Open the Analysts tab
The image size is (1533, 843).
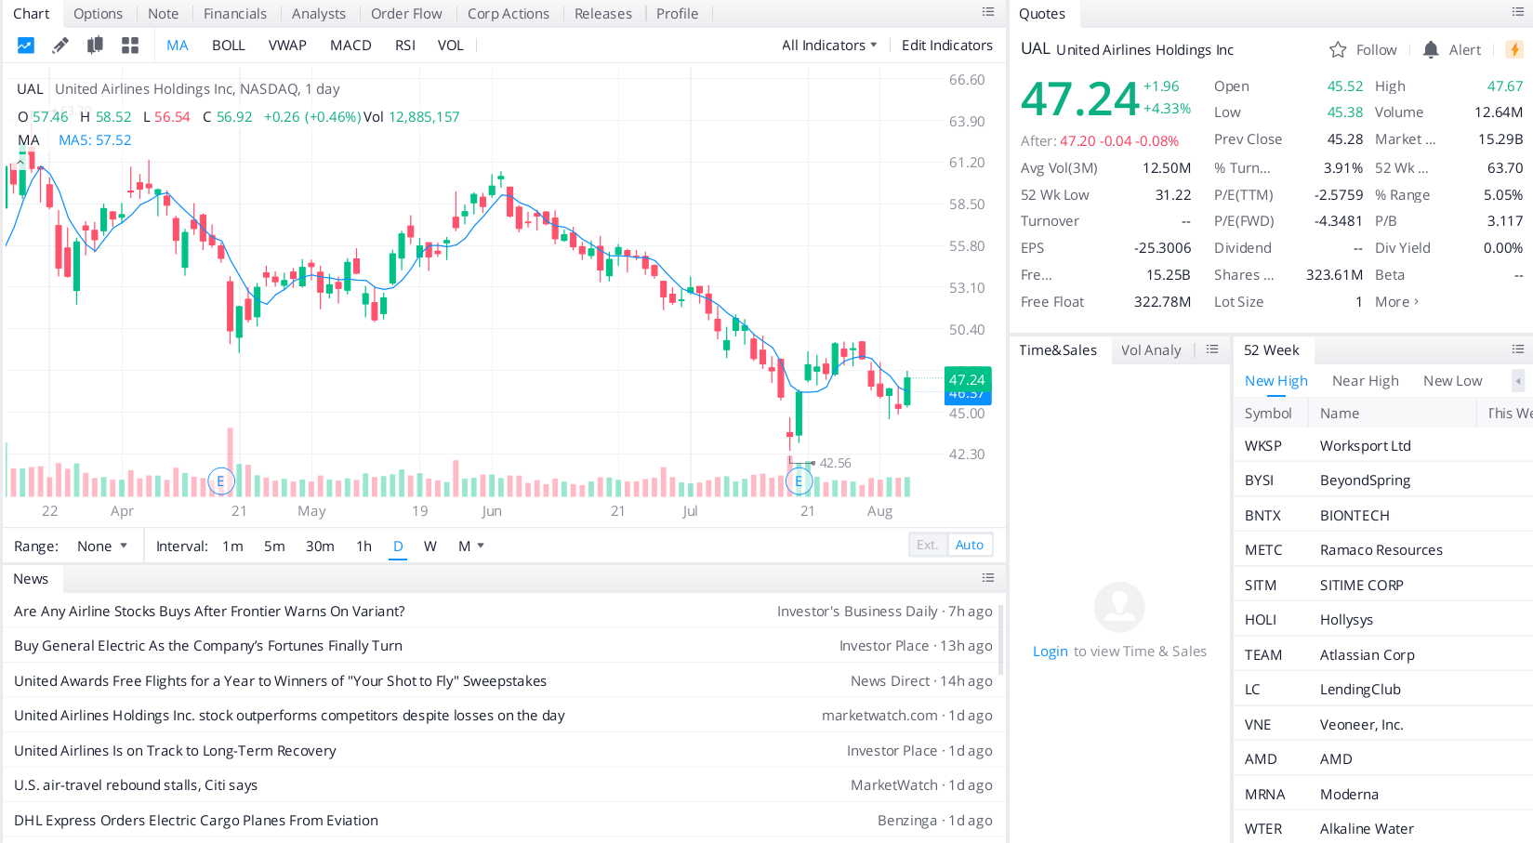coord(319,14)
